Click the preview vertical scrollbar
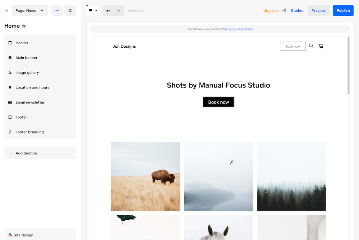The width and height of the screenshot is (359, 240). click(x=349, y=66)
